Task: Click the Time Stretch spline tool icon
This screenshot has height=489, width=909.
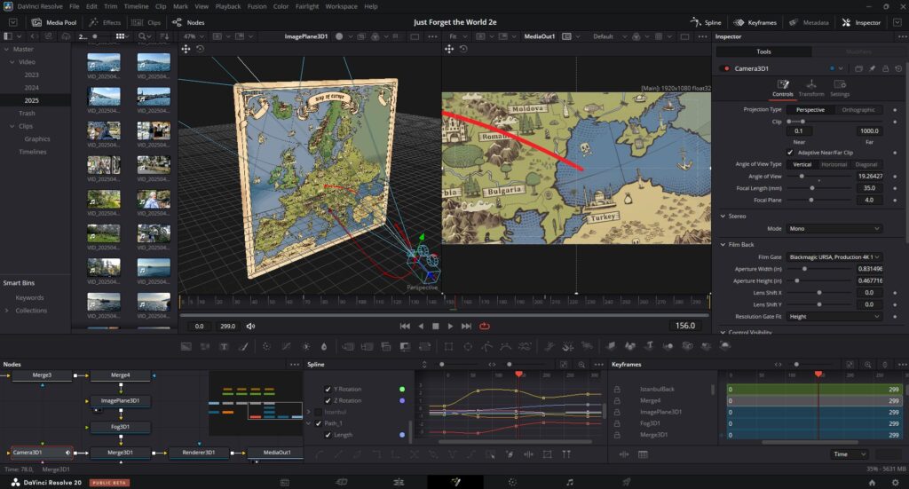Action: 528,454
